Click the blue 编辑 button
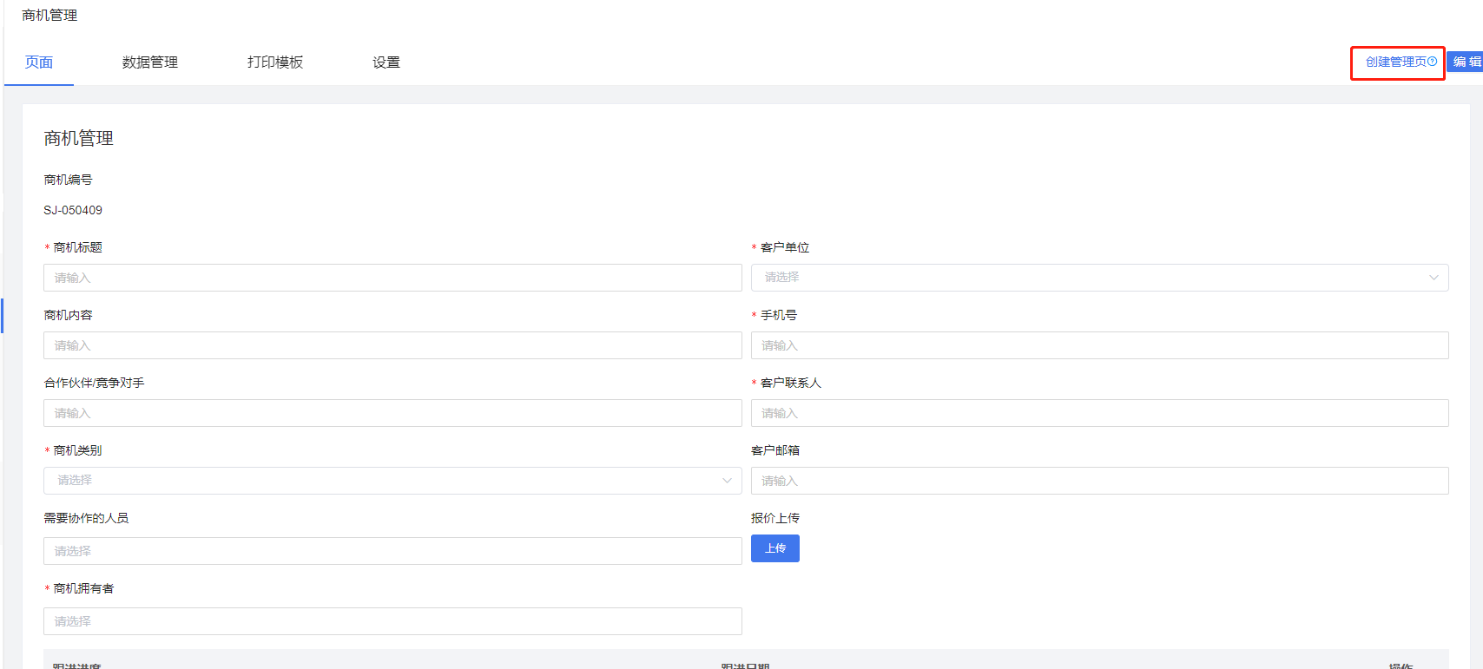The width and height of the screenshot is (1483, 669). (1466, 62)
